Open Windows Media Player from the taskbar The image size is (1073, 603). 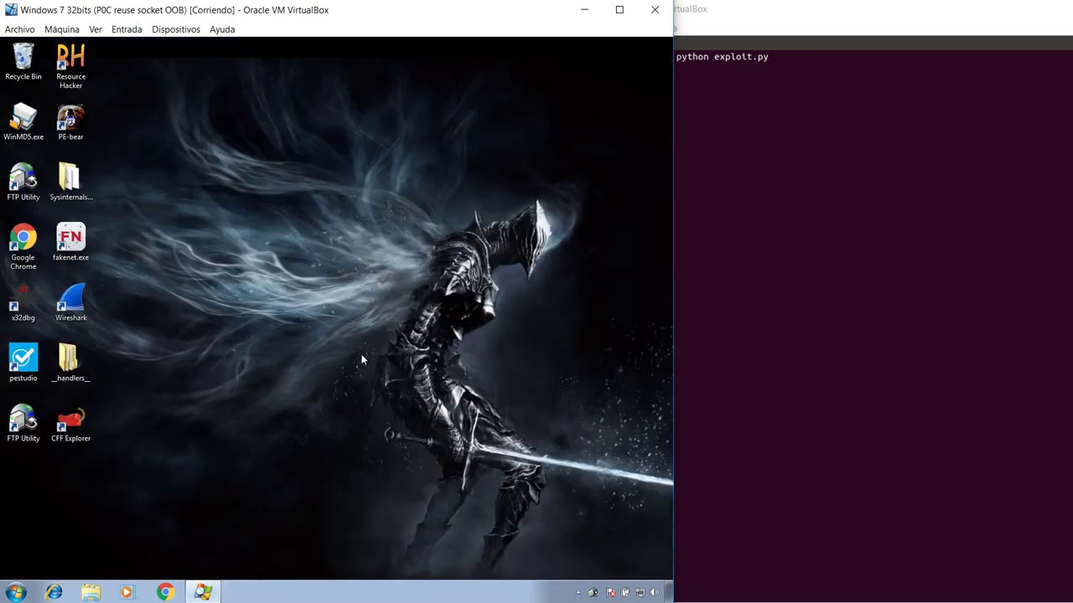[x=127, y=592]
